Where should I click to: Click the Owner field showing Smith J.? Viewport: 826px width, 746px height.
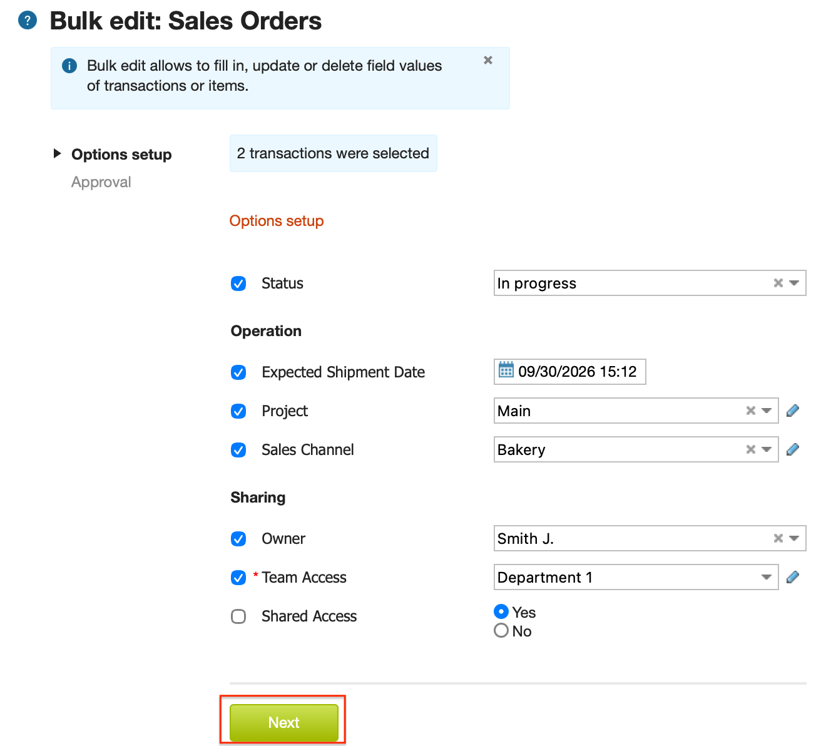click(650, 538)
